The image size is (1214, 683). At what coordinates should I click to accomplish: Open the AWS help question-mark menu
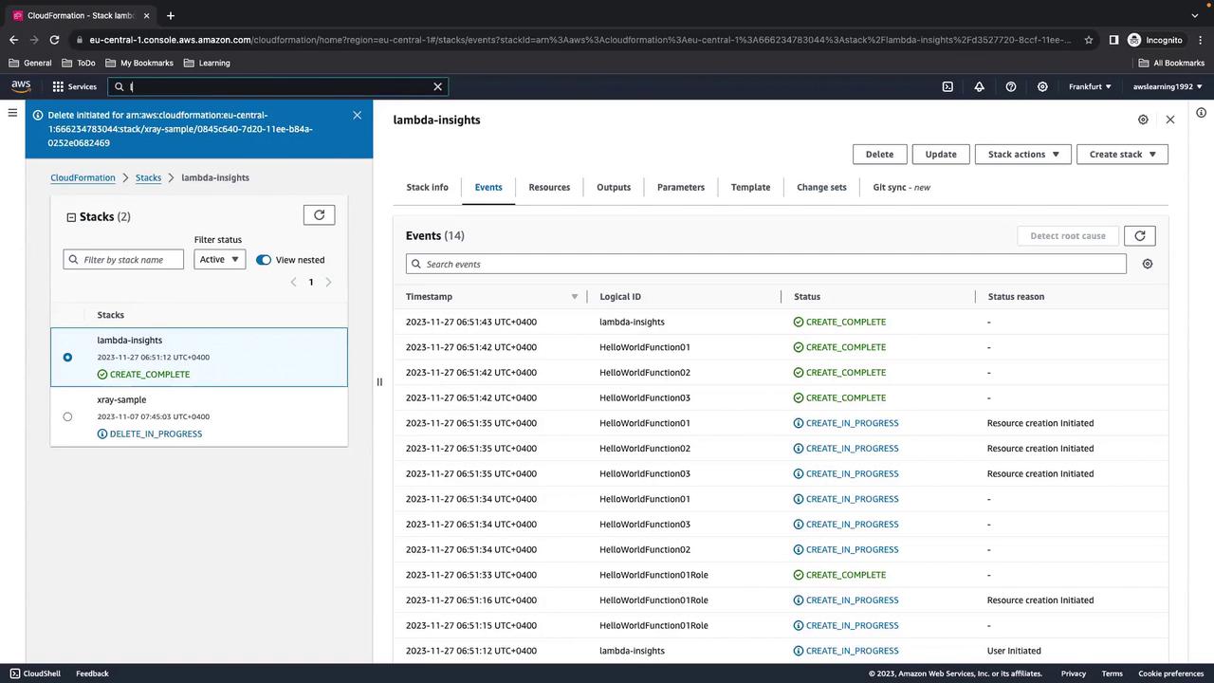pyautogui.click(x=1011, y=86)
